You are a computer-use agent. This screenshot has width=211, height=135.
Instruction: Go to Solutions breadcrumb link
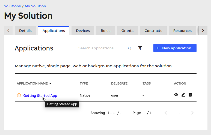12,6
